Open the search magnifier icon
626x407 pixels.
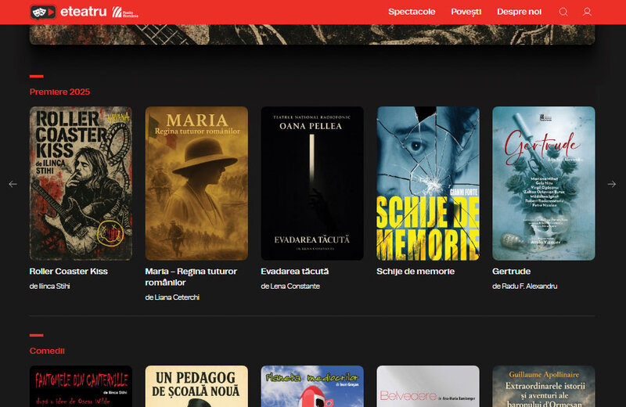point(563,12)
